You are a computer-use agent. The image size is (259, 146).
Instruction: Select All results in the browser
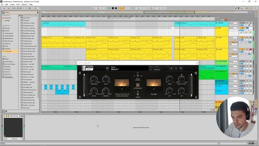(8, 52)
